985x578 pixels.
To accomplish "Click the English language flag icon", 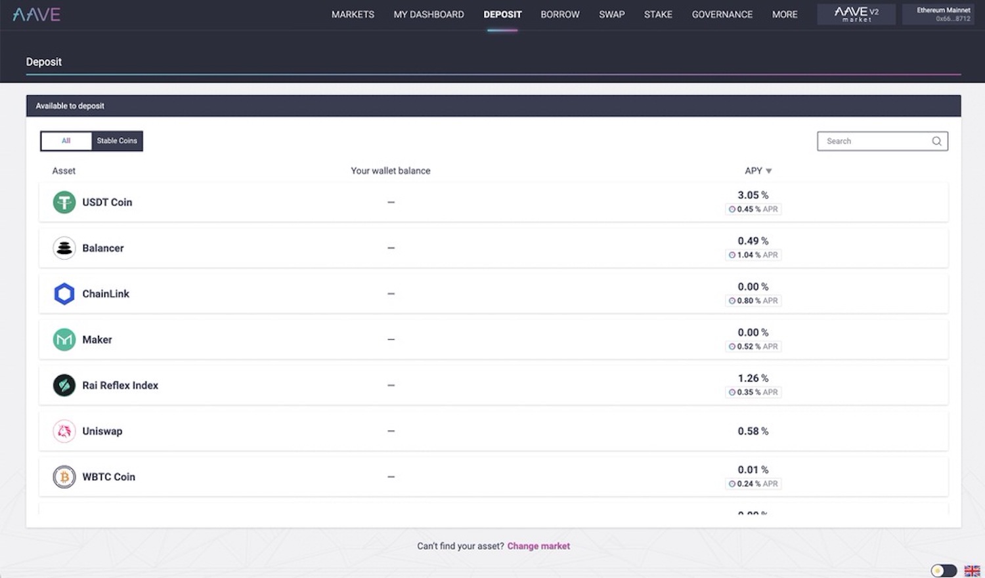I will pyautogui.click(x=972, y=571).
